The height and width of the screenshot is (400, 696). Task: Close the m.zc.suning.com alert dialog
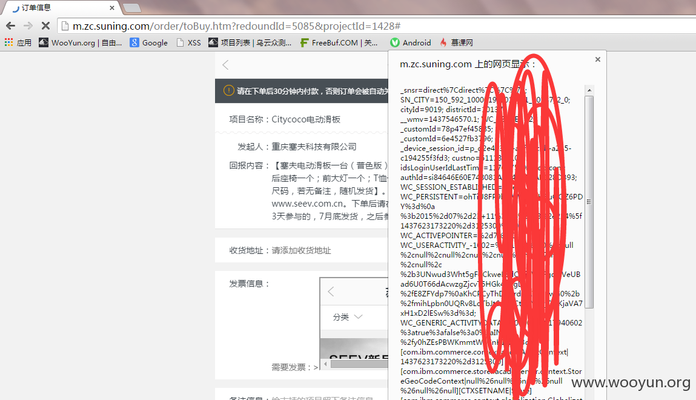click(598, 59)
